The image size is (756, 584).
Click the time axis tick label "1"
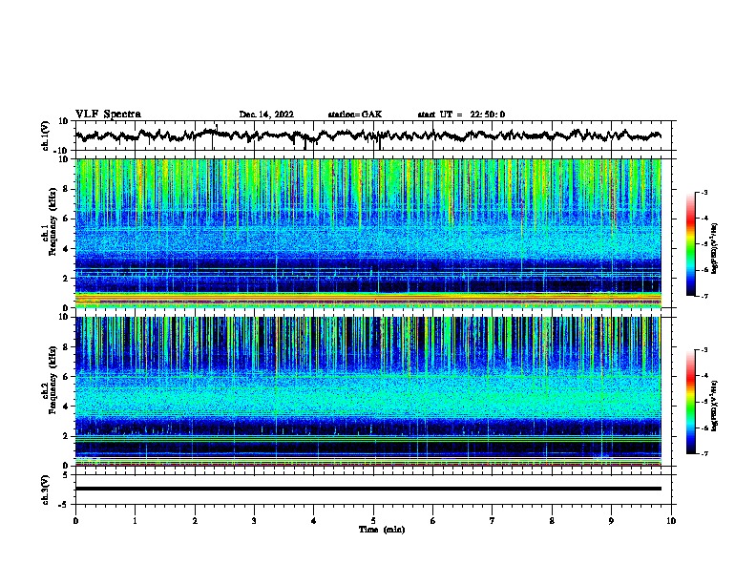(135, 520)
